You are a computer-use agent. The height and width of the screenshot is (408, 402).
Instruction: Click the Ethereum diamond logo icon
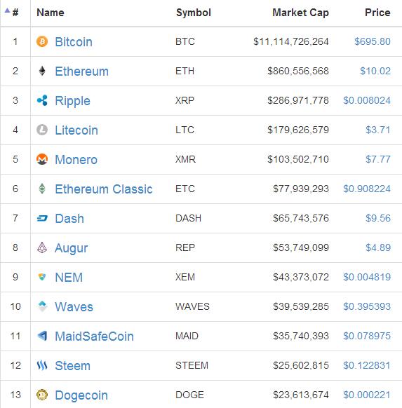[42, 71]
